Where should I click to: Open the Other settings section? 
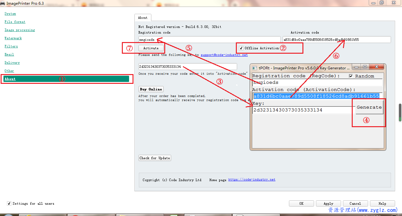point(9,71)
